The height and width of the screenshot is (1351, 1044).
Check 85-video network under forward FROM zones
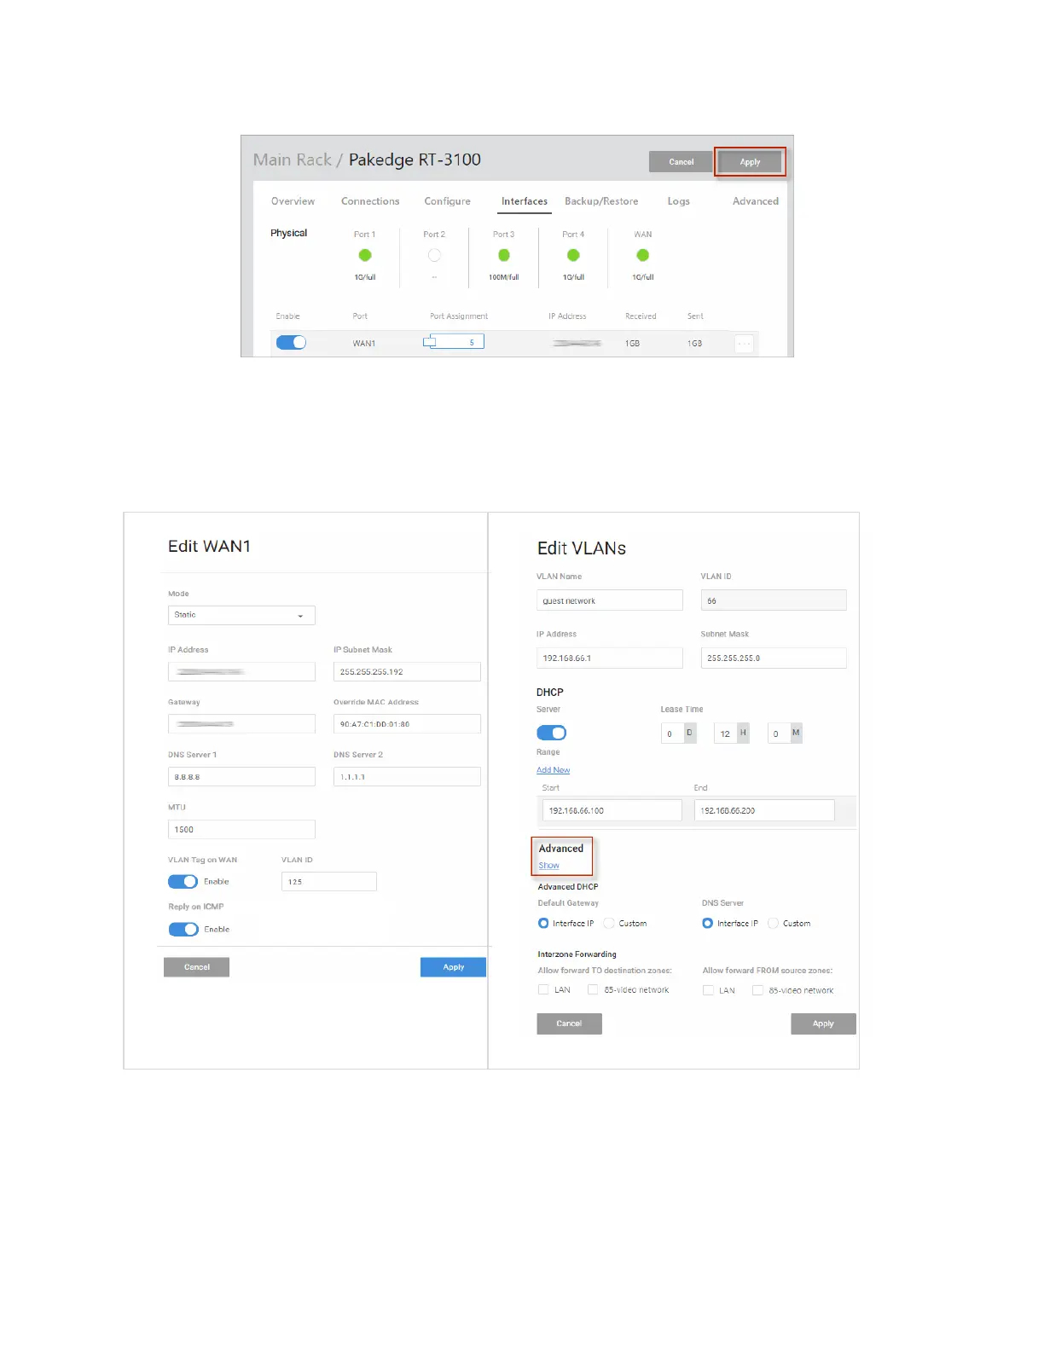click(x=757, y=990)
